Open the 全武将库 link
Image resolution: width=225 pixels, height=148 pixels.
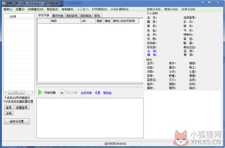coord(86,93)
